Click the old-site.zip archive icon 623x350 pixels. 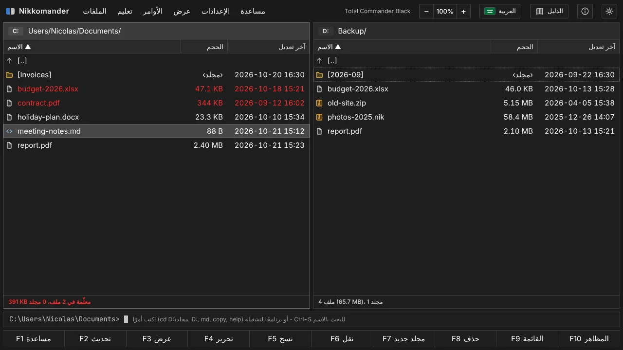click(x=319, y=103)
